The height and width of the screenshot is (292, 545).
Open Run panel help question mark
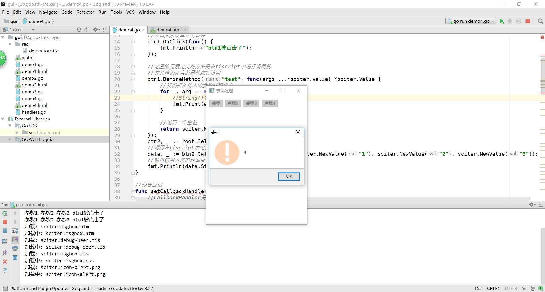5,270
